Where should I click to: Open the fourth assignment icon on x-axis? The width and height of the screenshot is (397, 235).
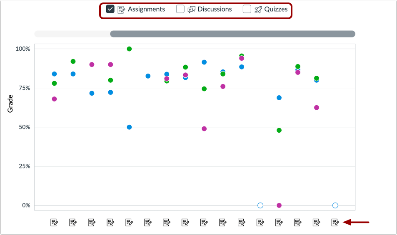(x=110, y=223)
